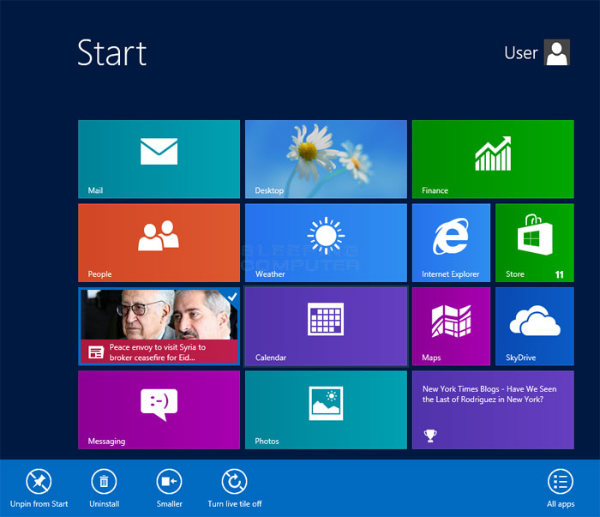Open the People tile

pyautogui.click(x=159, y=243)
